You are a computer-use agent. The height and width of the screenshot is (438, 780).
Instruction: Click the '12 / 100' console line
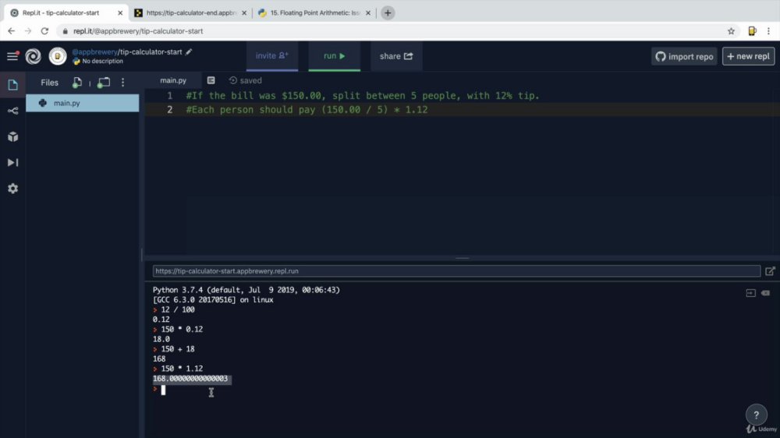tap(178, 309)
